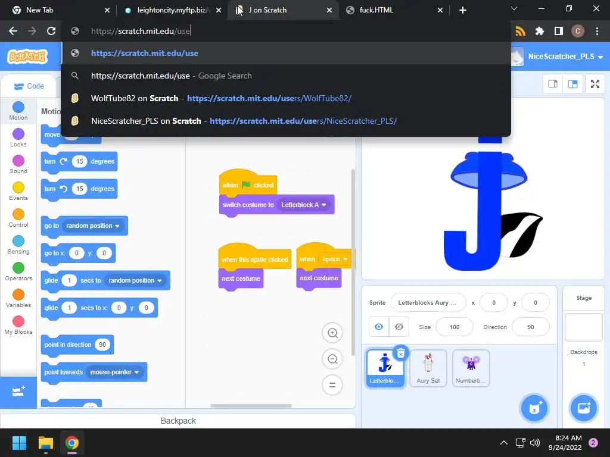This screenshot has width=610, height=457.
Task: Click in the address bar field
Action: (x=286, y=31)
